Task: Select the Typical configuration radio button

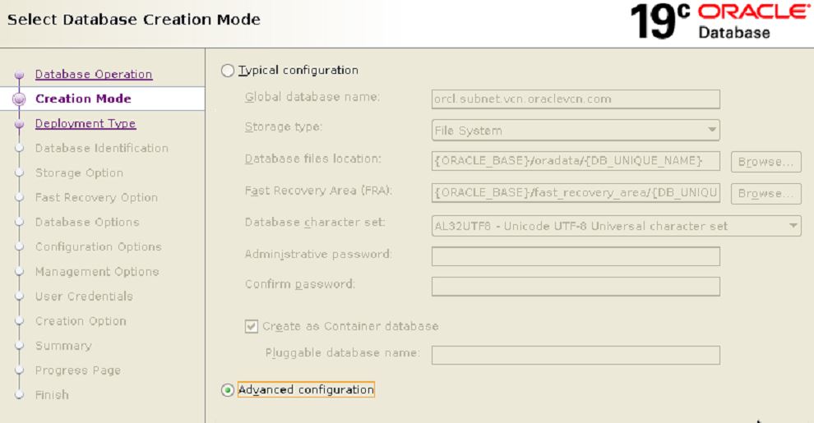Action: pos(228,71)
